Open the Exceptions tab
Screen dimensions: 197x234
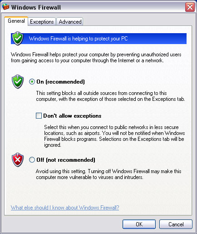click(x=42, y=22)
